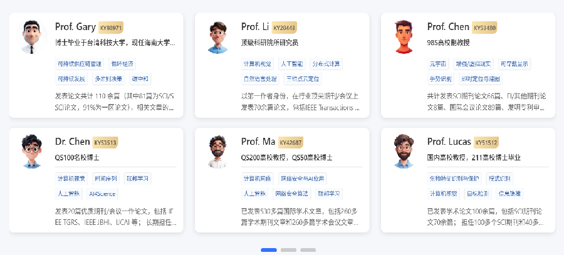Image resolution: width=564 pixels, height=255 pixels.
Task: Click Prof. Ma's bearded avatar
Action: pos(217,151)
